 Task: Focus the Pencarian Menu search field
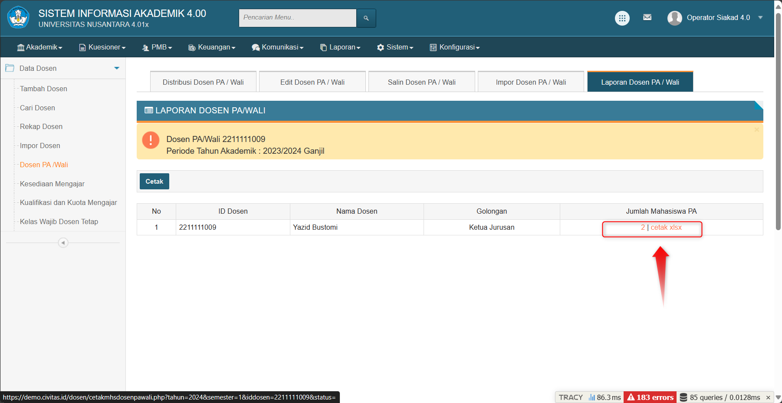pos(297,18)
